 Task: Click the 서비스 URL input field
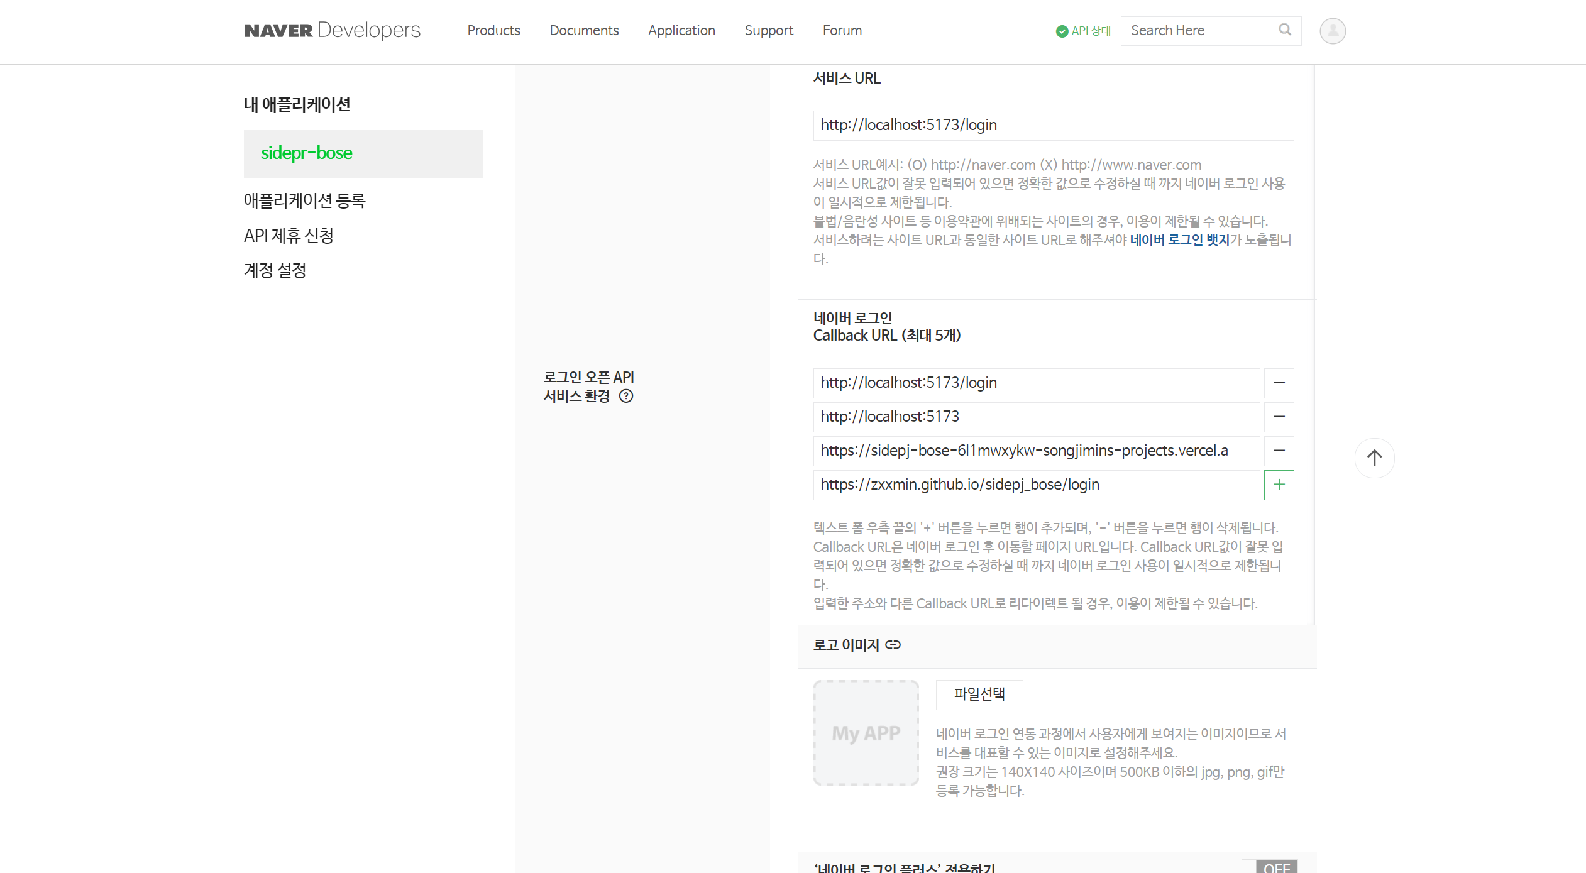click(x=1053, y=125)
